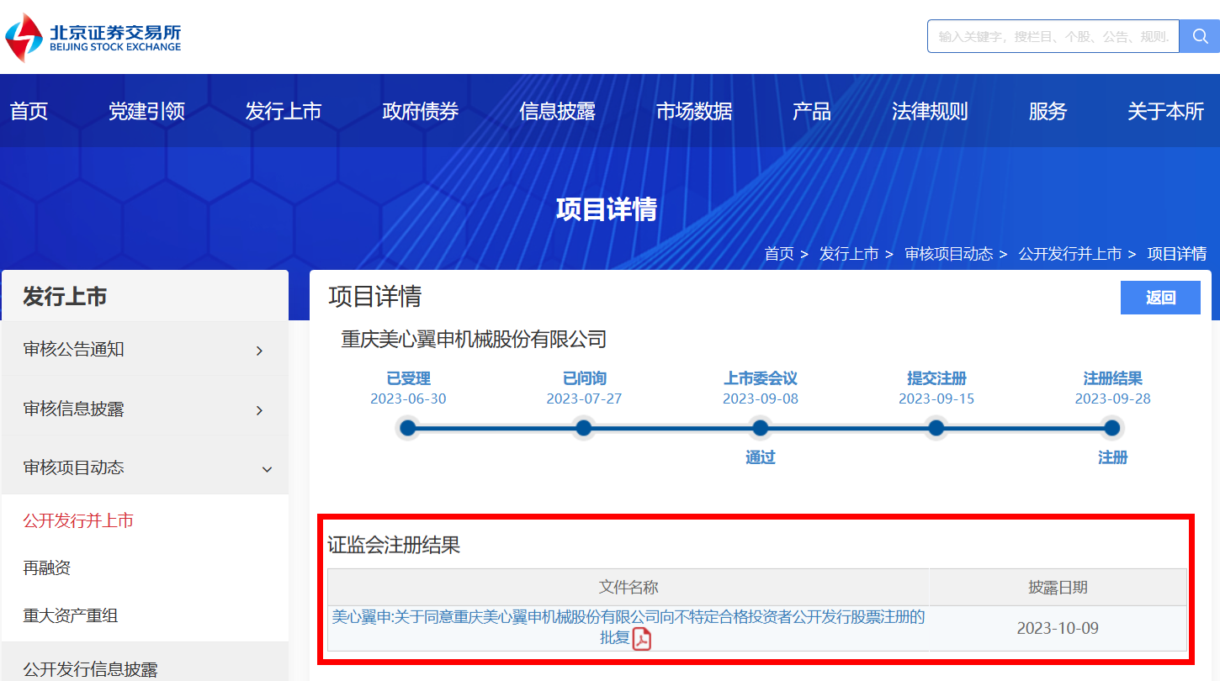Click the disclosure date 2023-10-09
The height and width of the screenshot is (681, 1220).
[x=1058, y=628]
